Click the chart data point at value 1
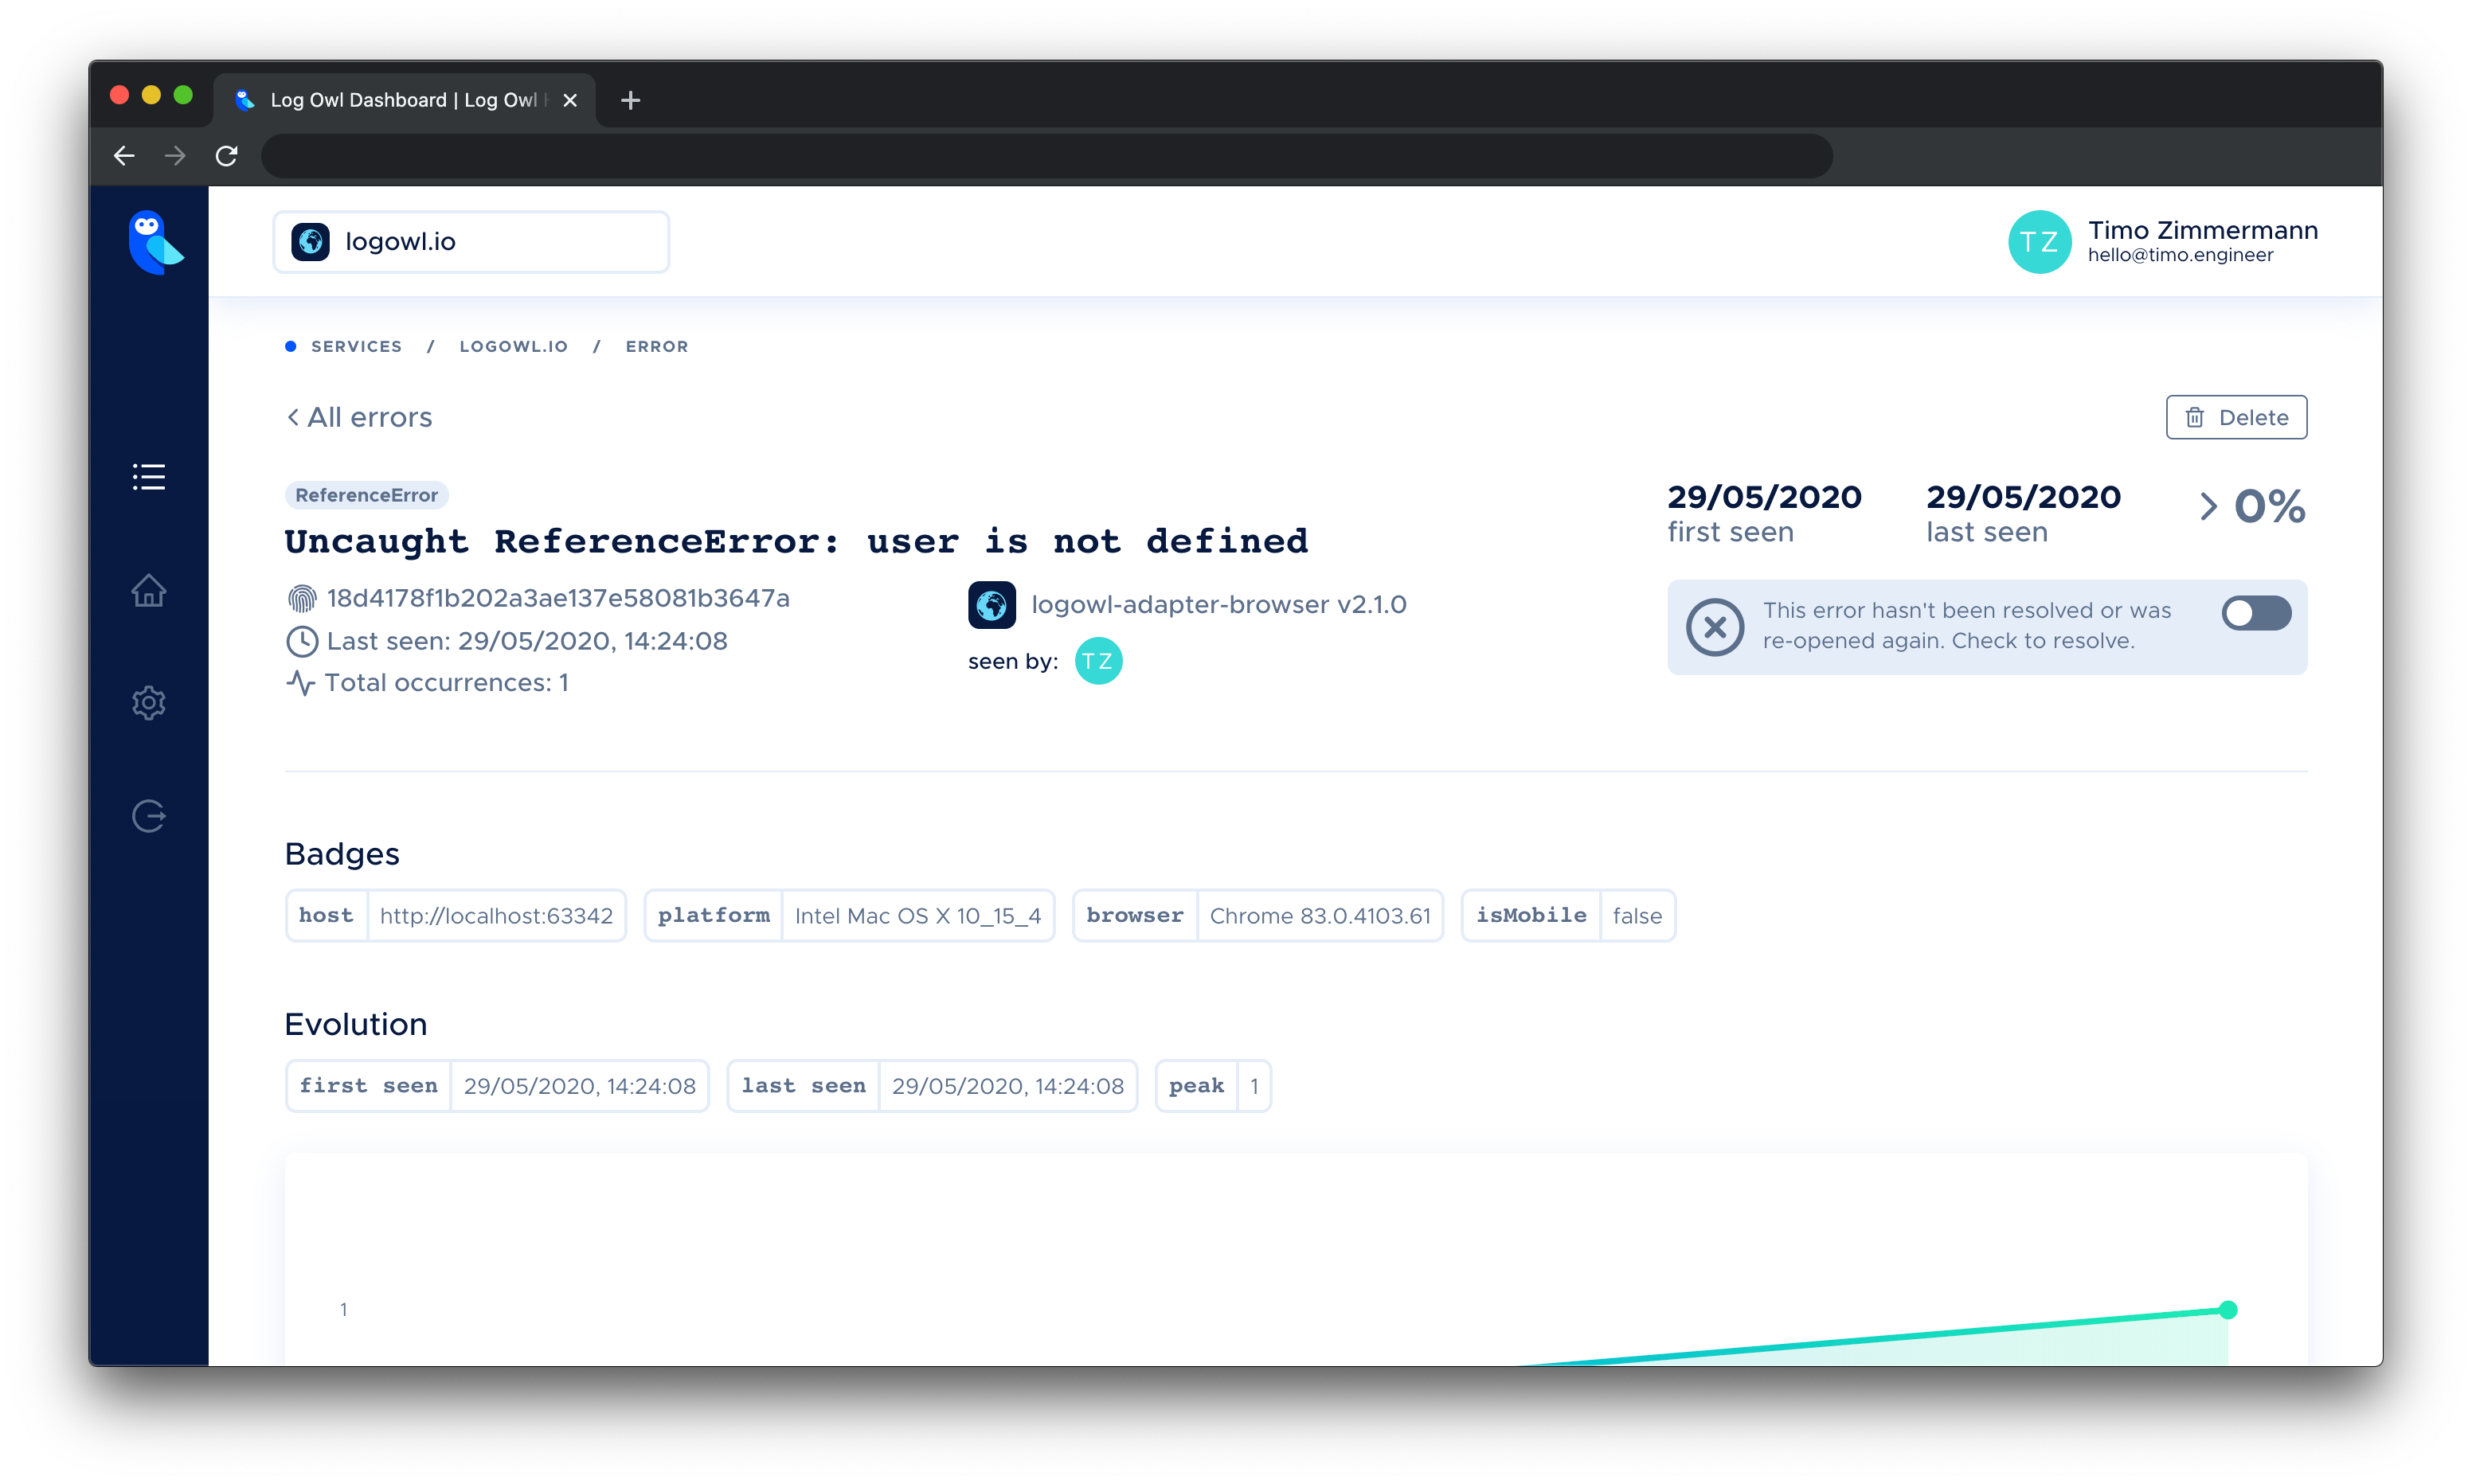The height and width of the screenshot is (1484, 2472). click(x=2227, y=1309)
